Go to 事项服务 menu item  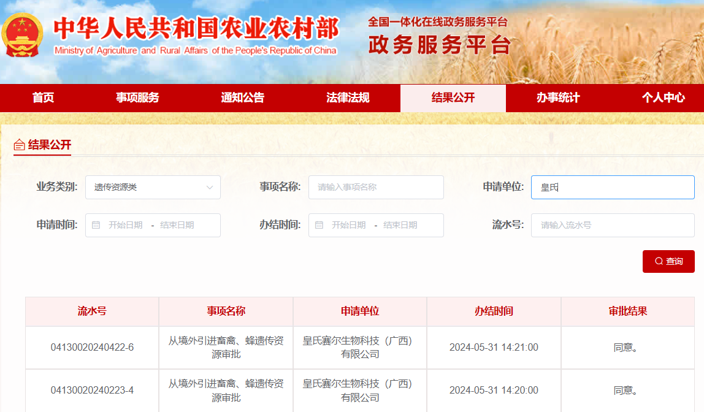click(137, 98)
